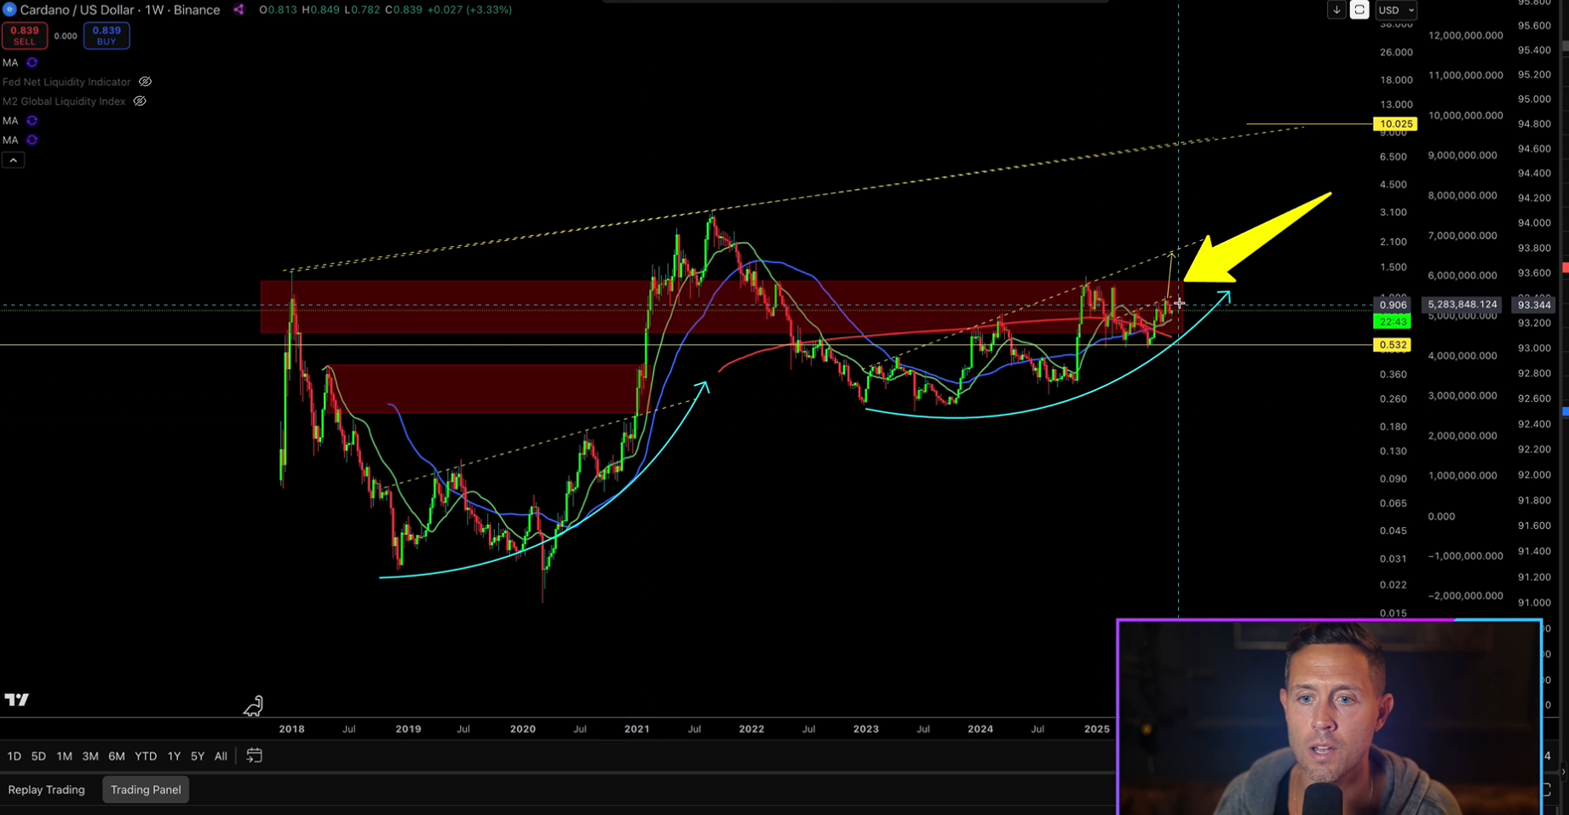Click the refresh icon beside the first MA
This screenshot has width=1569, height=815.
(32, 63)
